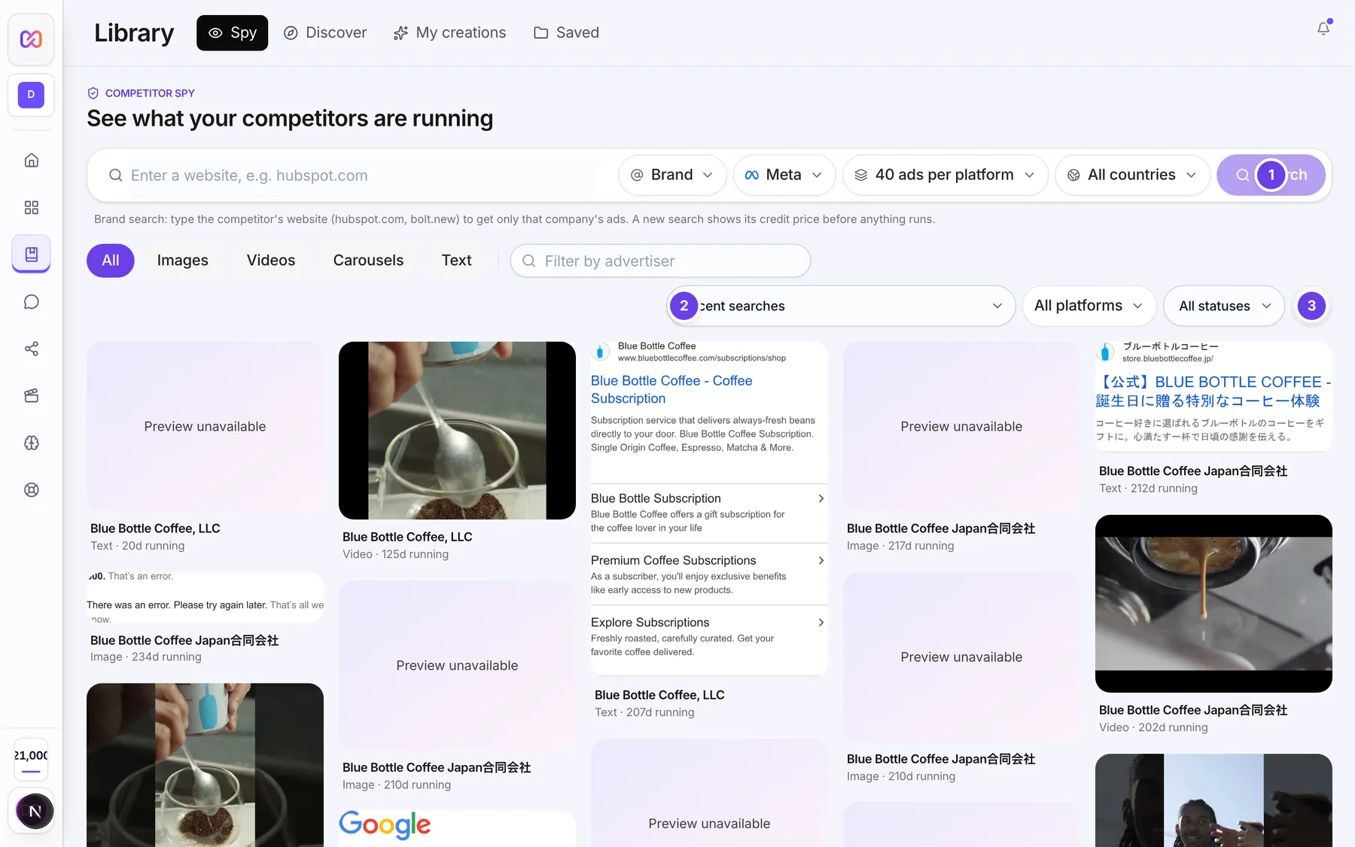Open the All statuses filter dropdown
1355x847 pixels.
[x=1224, y=306]
